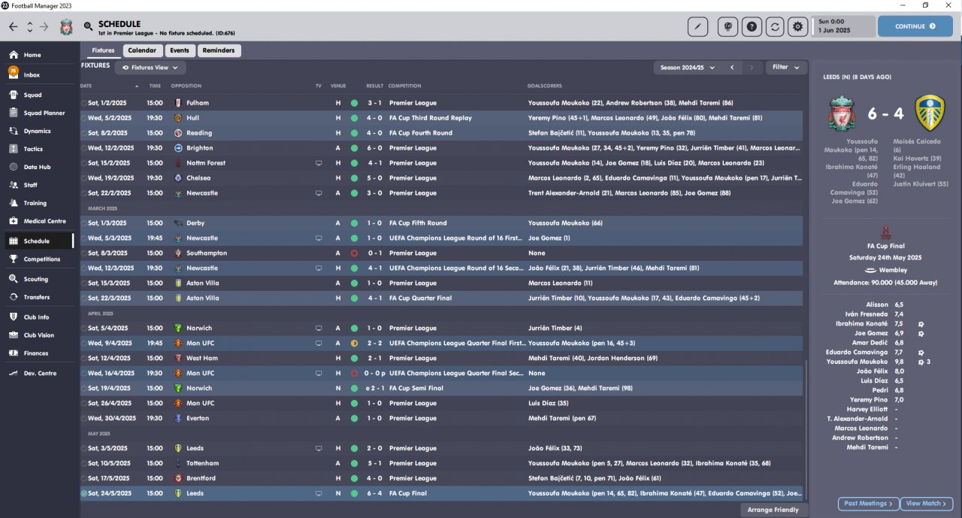This screenshot has height=518, width=962.
Task: Go back with the left arrow
Action: click(14, 26)
